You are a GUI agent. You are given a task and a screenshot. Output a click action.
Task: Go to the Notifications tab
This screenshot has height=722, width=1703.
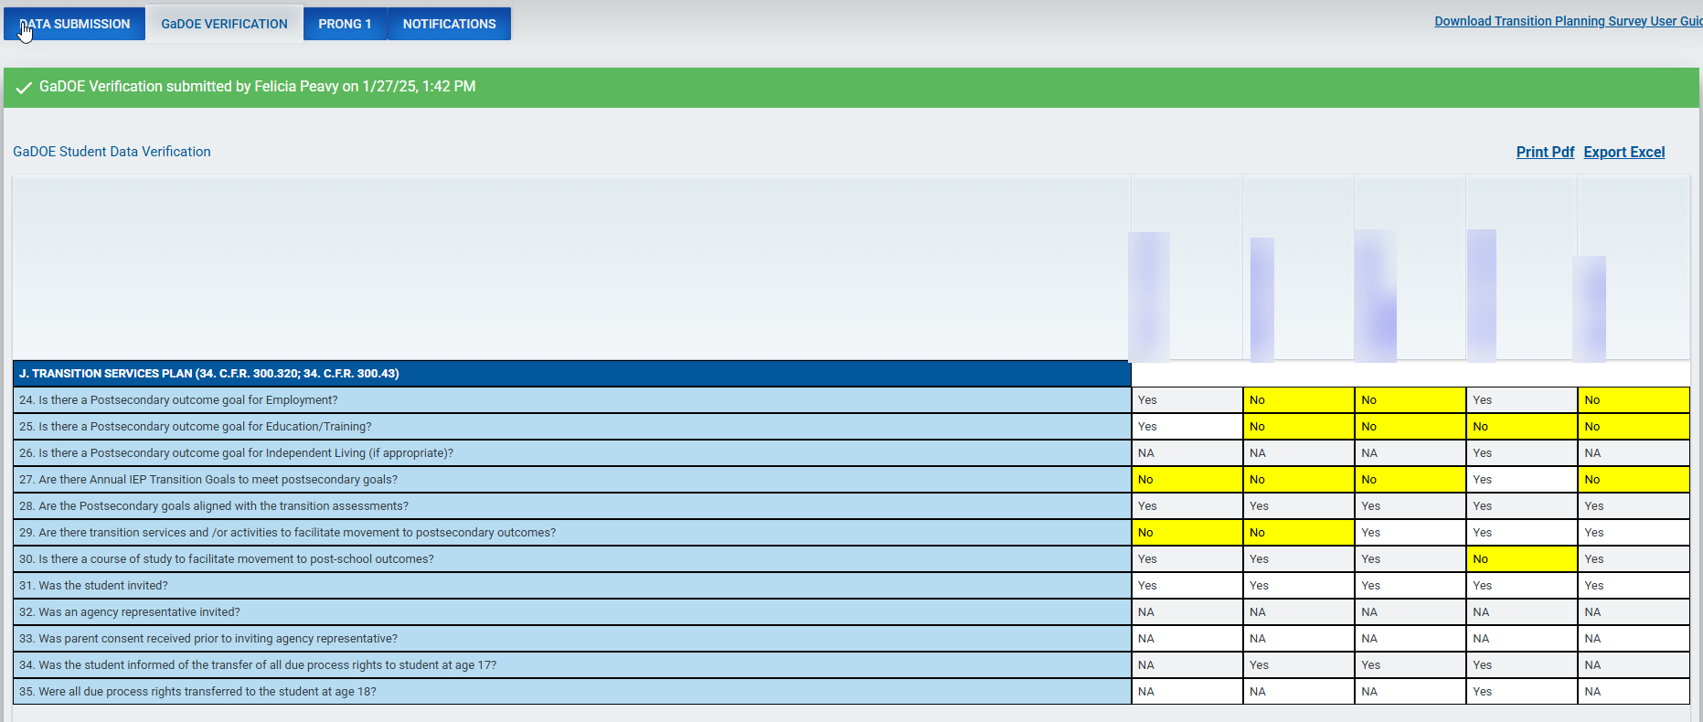point(449,24)
